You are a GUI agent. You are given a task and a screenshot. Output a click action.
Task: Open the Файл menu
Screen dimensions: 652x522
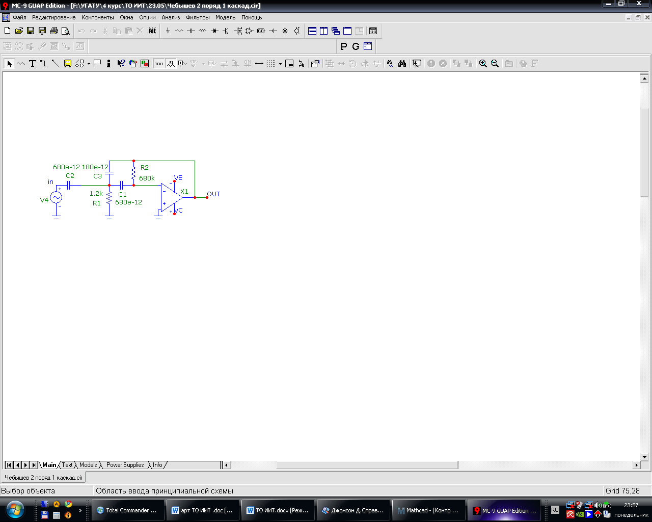[20, 17]
